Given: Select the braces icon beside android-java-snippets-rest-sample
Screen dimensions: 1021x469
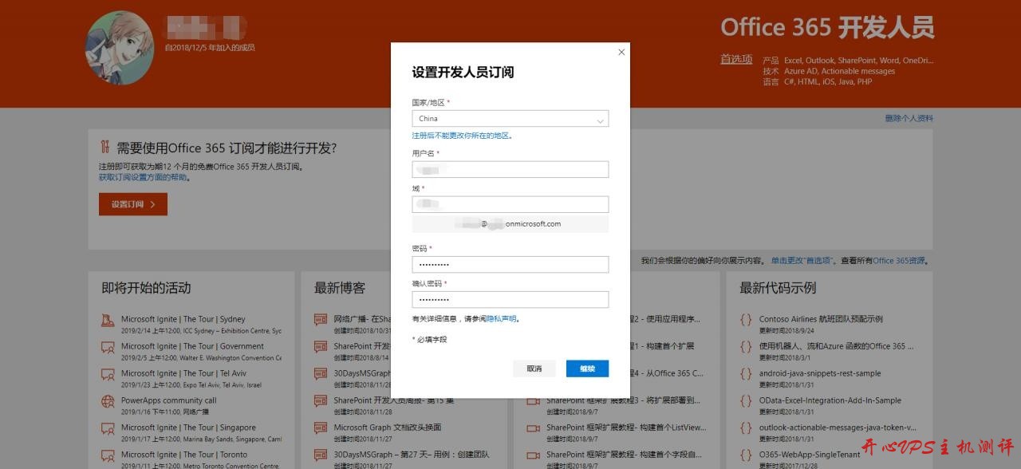Looking at the screenshot, I should (747, 373).
